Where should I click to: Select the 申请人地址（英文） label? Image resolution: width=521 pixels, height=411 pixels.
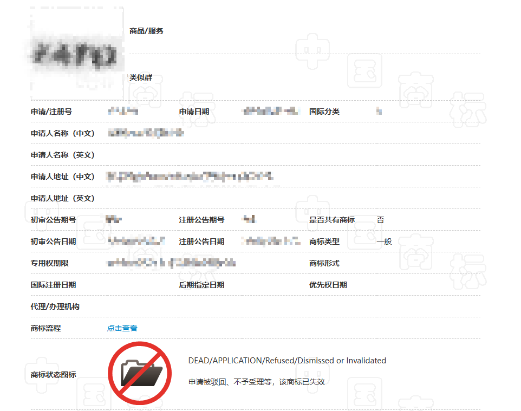tap(63, 198)
